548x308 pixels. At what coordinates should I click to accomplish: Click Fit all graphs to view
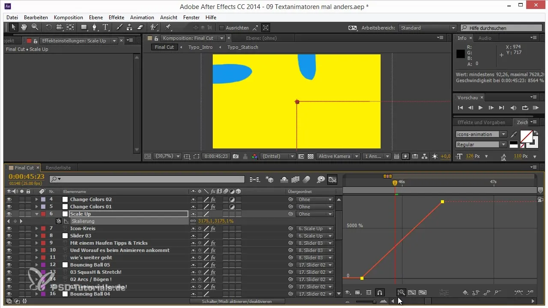click(x=422, y=293)
